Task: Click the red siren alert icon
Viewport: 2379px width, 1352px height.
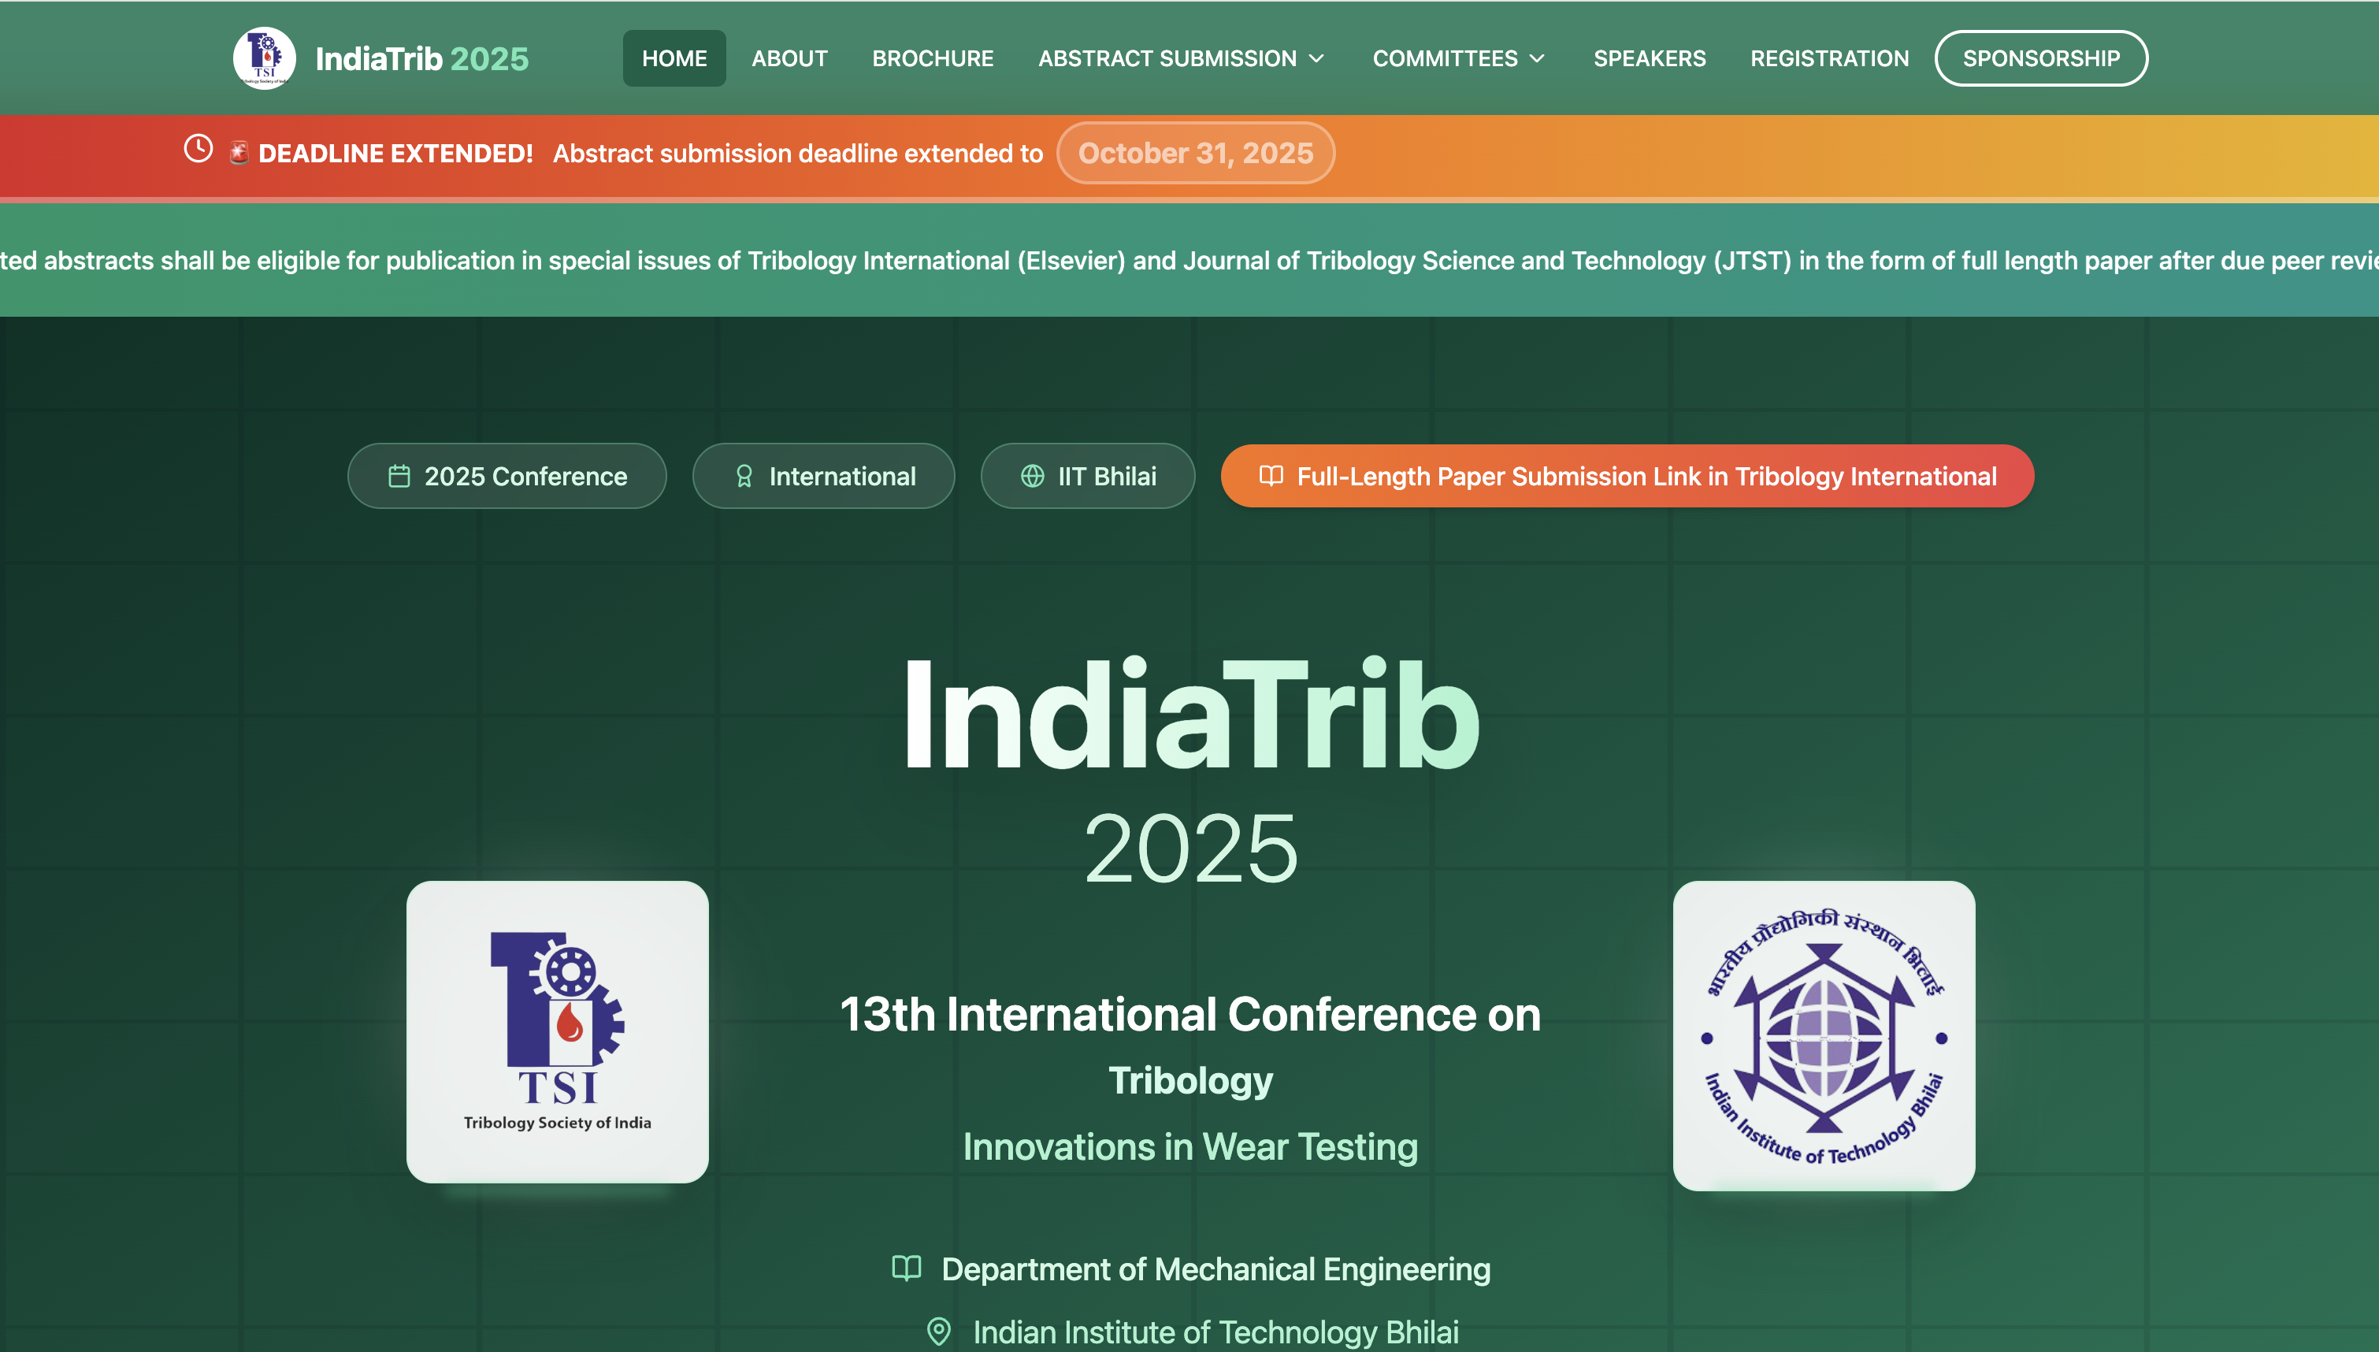Action: coord(239,152)
